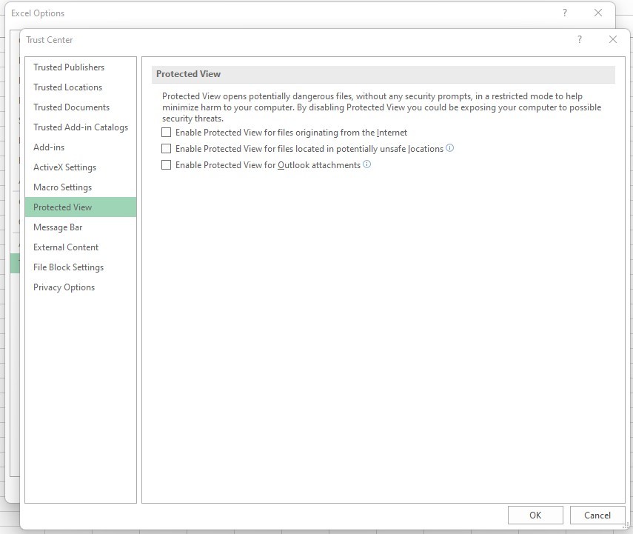This screenshot has width=633, height=534.
Task: Select the Protected View category
Action: click(x=81, y=207)
